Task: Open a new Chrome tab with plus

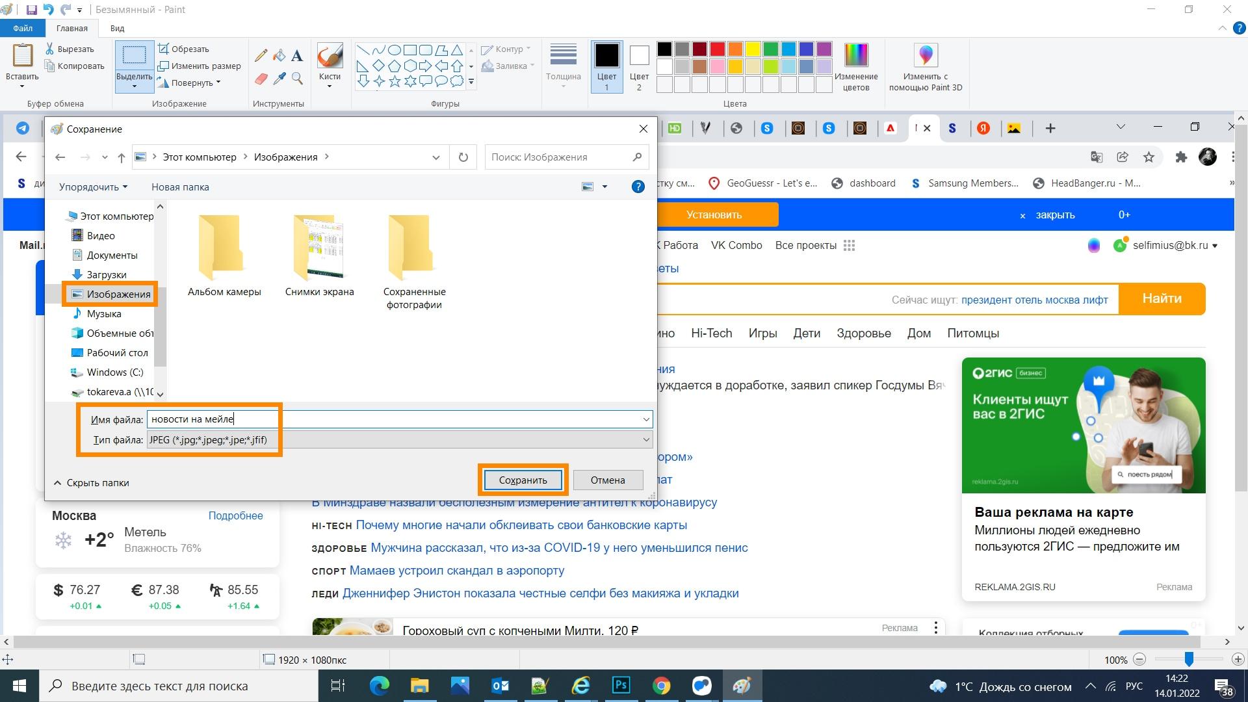Action: coord(1050,129)
